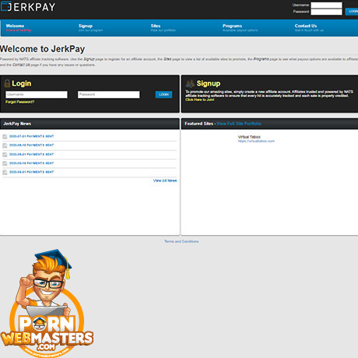The height and width of the screenshot is (358, 358).
Task: Click the people icon beside Signup heading
Action: pyautogui.click(x=190, y=83)
